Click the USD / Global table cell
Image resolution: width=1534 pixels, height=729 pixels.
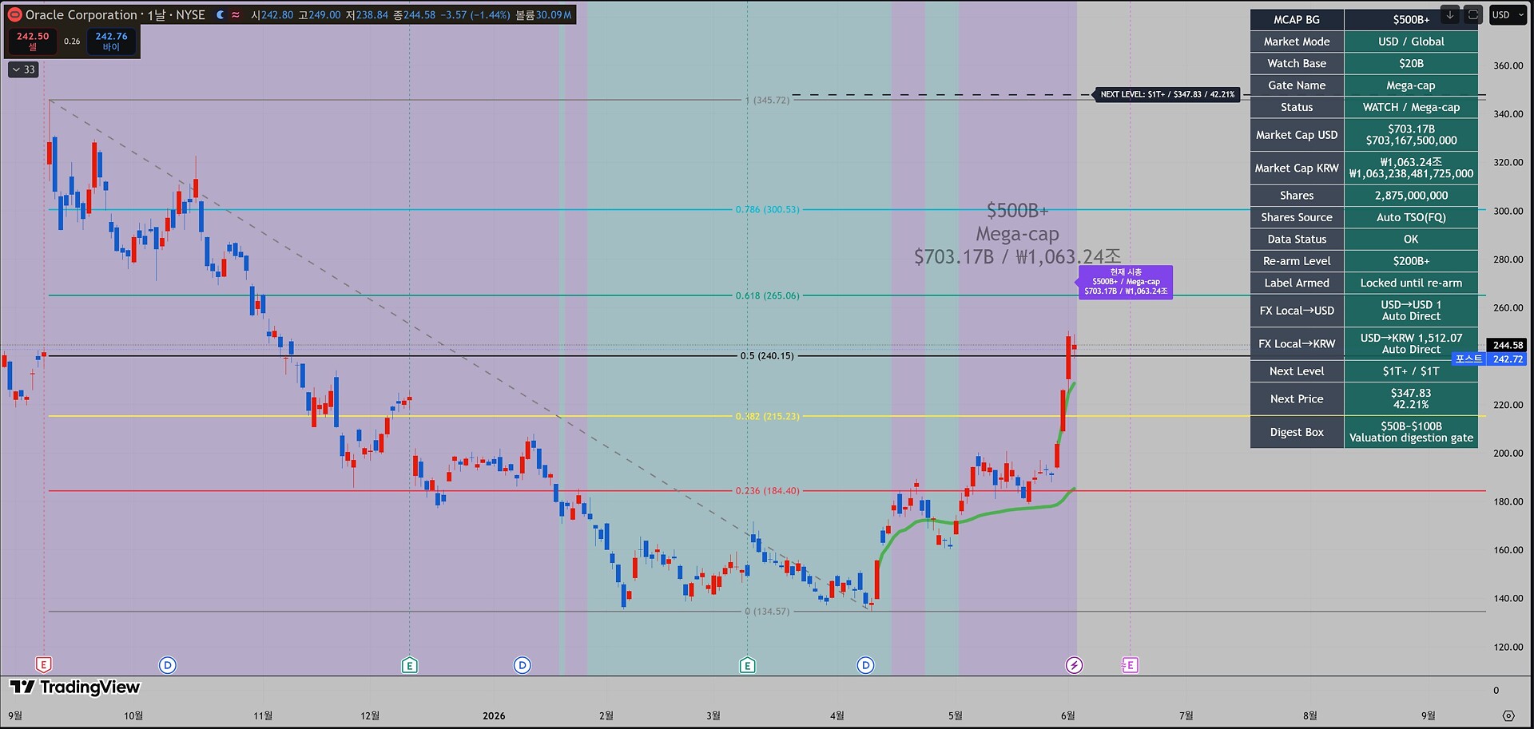[1411, 42]
